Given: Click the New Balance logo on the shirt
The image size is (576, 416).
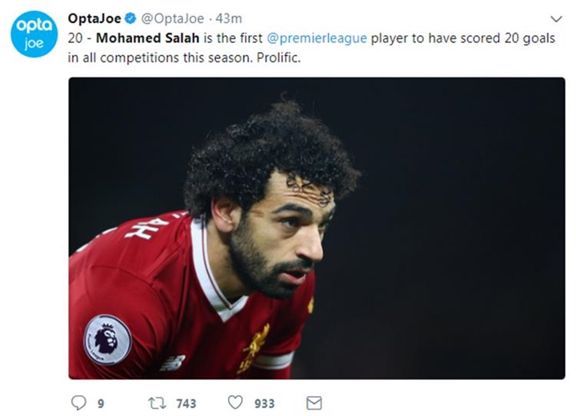Looking at the screenshot, I should pyautogui.click(x=172, y=364).
